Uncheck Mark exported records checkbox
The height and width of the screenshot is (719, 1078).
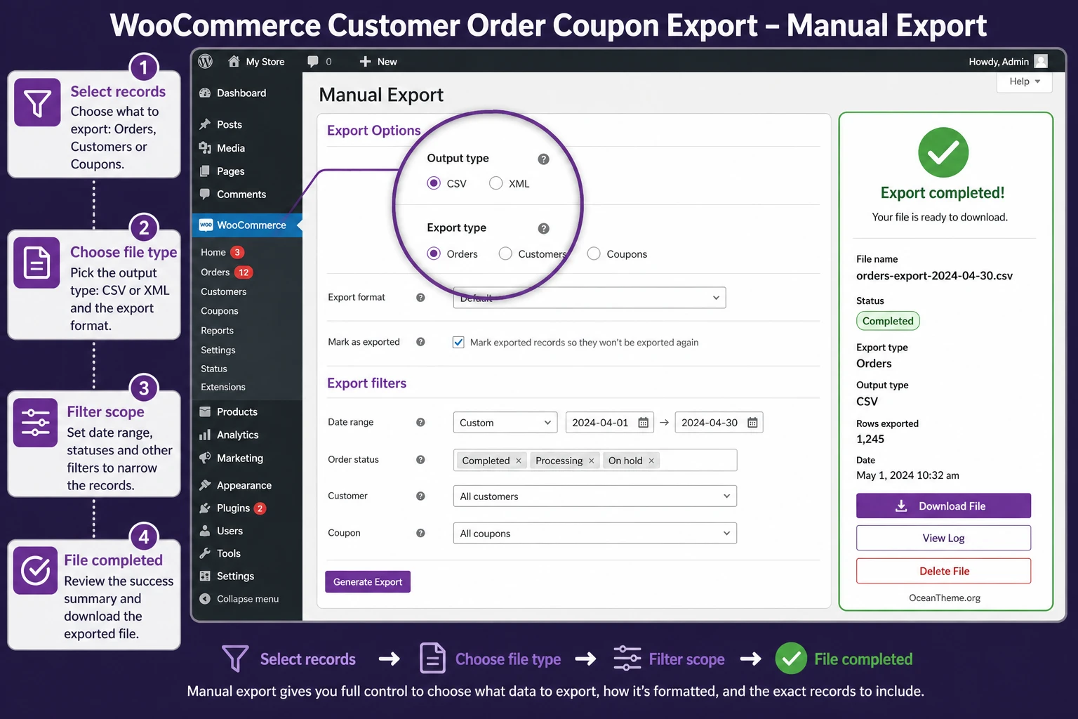[x=458, y=342]
